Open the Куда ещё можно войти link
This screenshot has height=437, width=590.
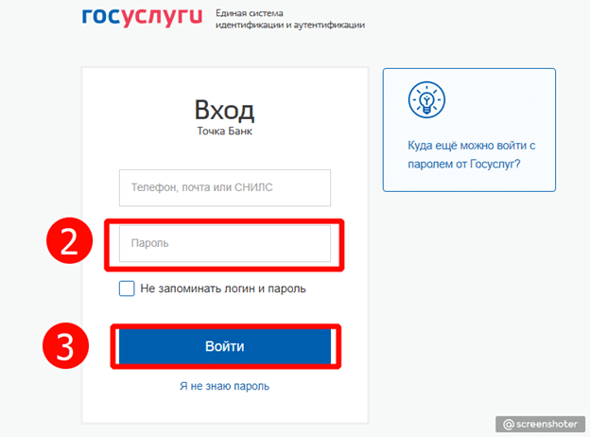[471, 154]
